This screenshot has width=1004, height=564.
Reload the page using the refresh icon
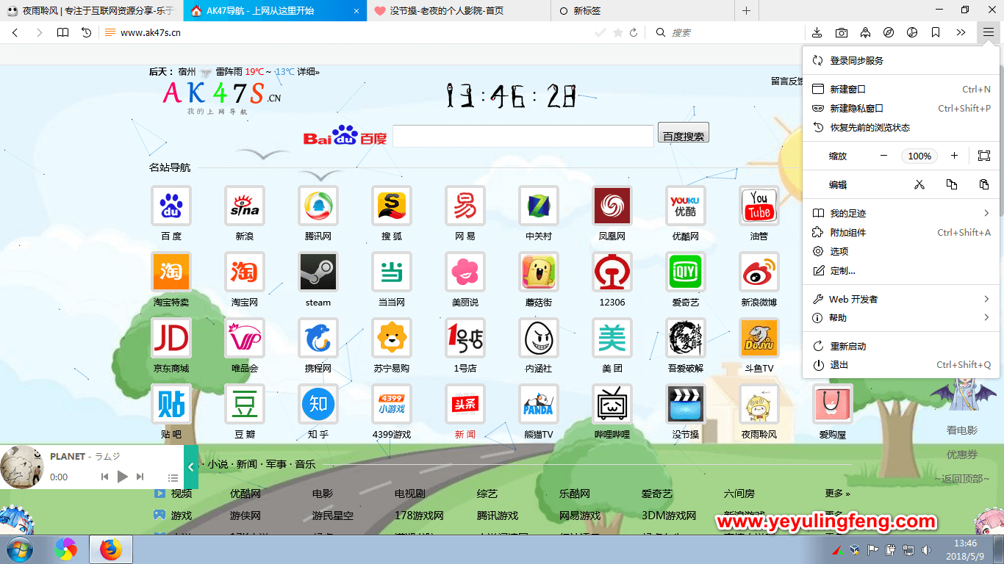pos(634,32)
